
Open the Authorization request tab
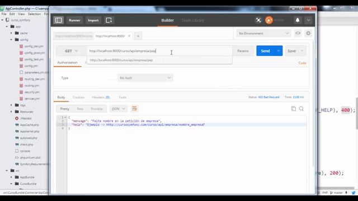point(67,63)
